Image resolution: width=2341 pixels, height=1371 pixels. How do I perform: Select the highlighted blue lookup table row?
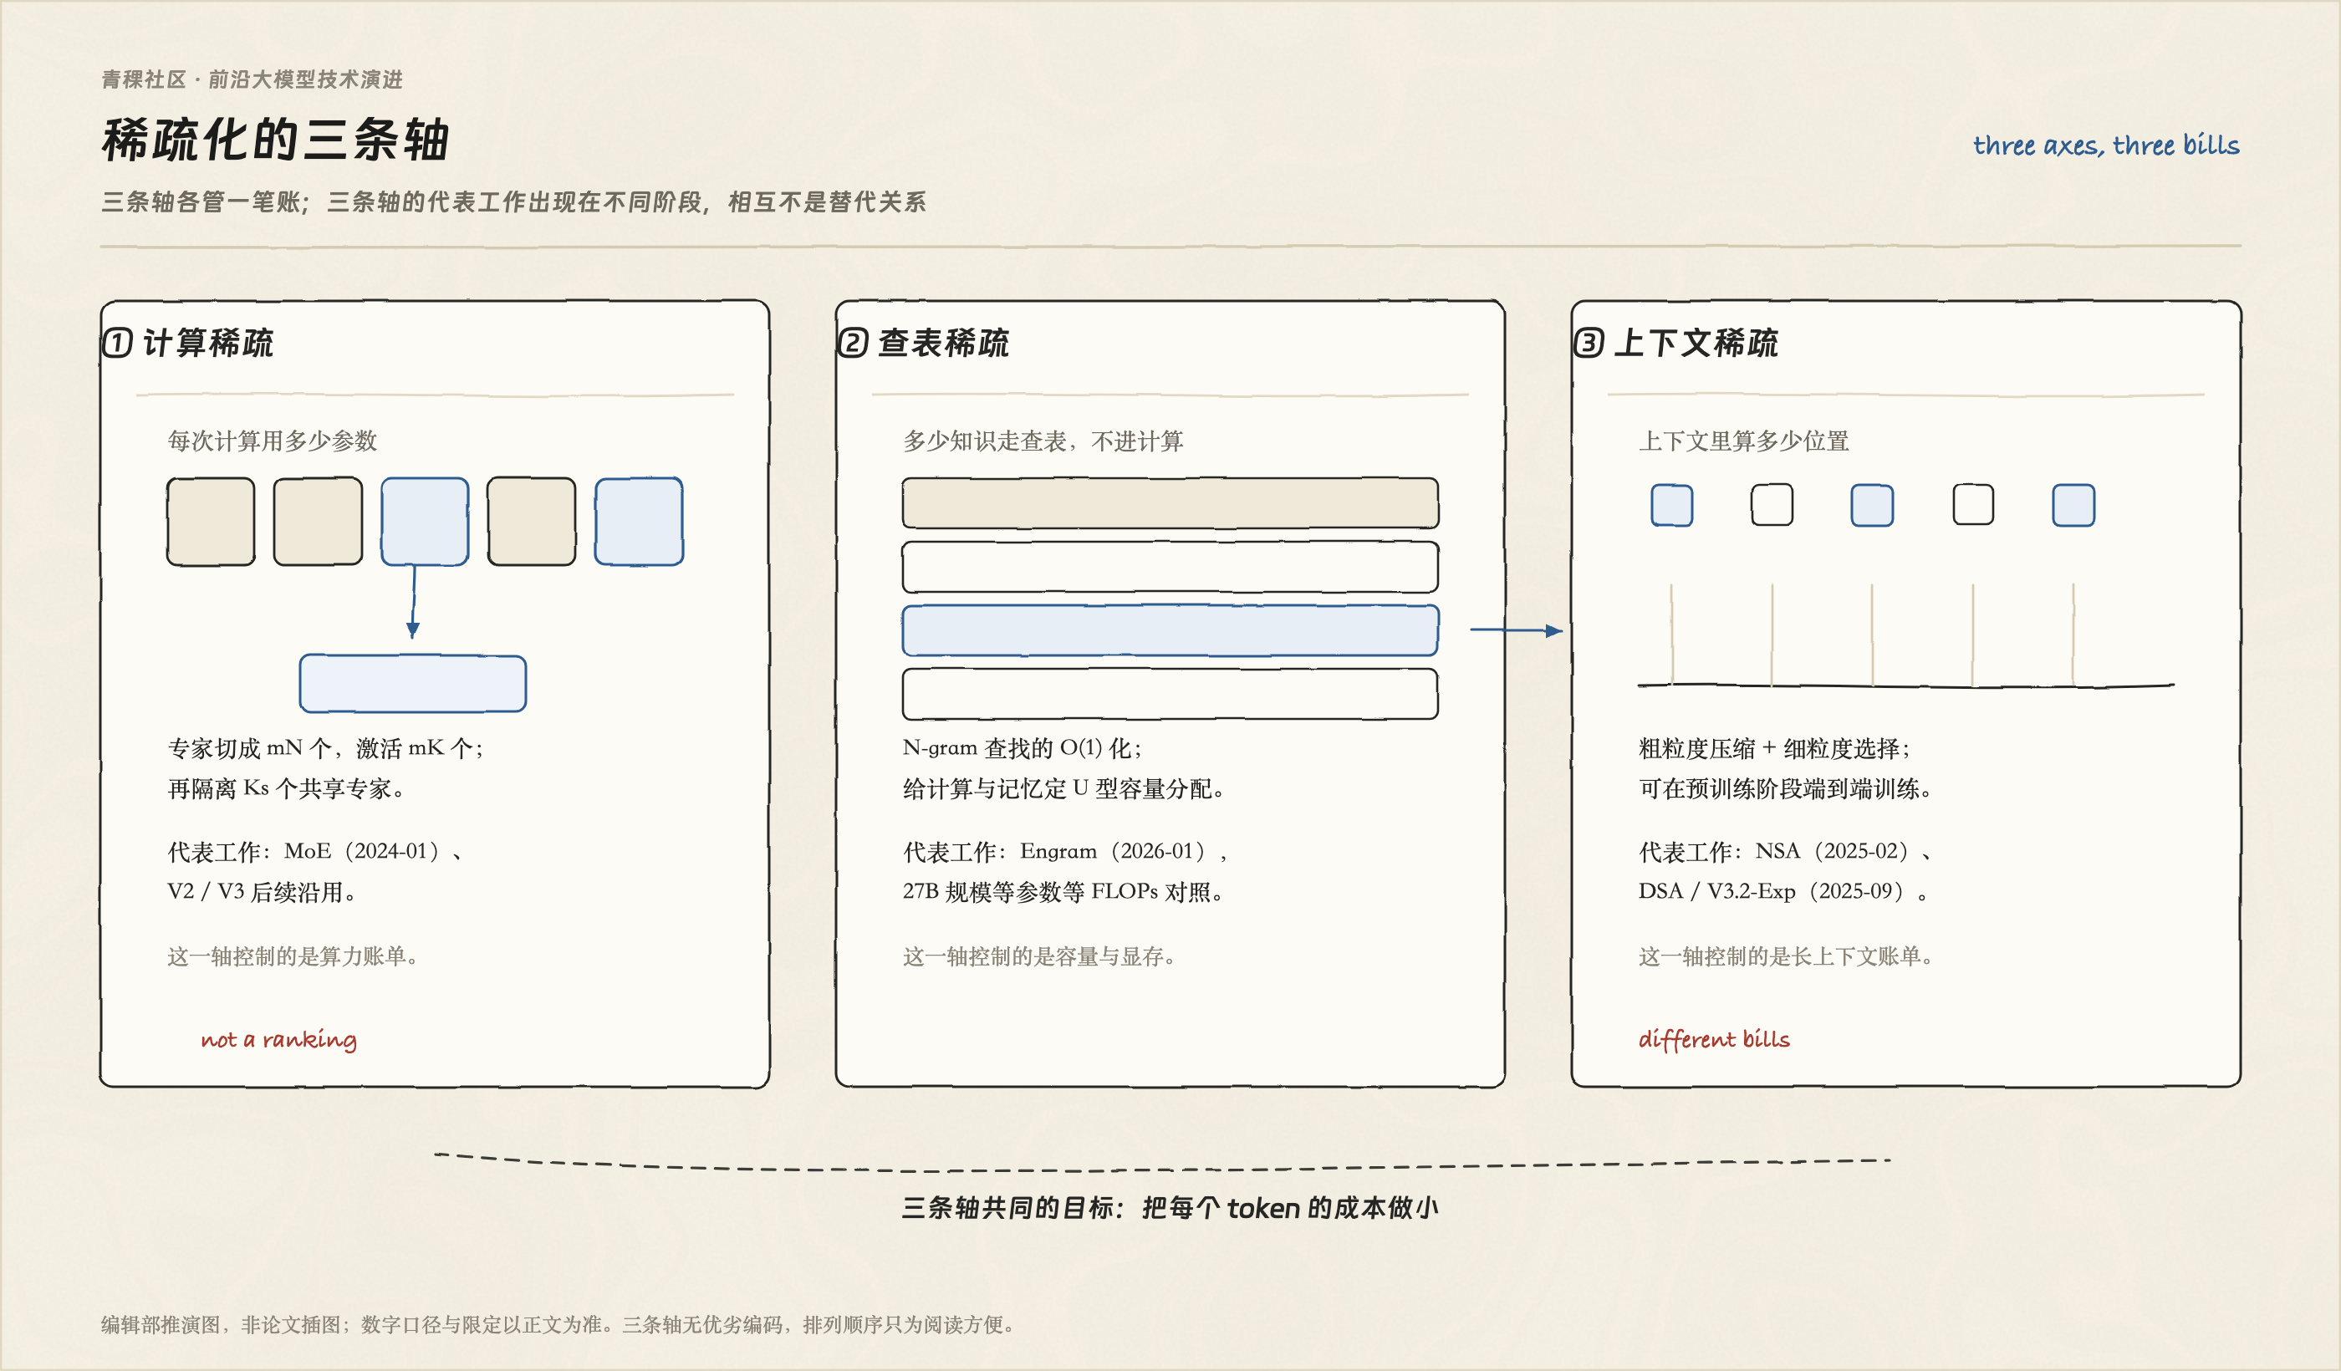tap(1170, 629)
